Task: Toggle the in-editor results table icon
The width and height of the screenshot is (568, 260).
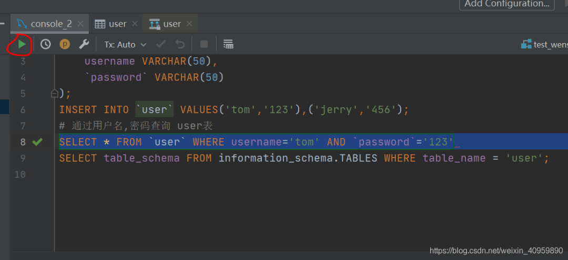Action: pos(228,45)
